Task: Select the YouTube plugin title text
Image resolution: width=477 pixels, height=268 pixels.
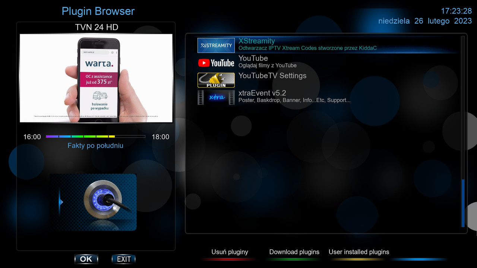Action: pyautogui.click(x=253, y=58)
